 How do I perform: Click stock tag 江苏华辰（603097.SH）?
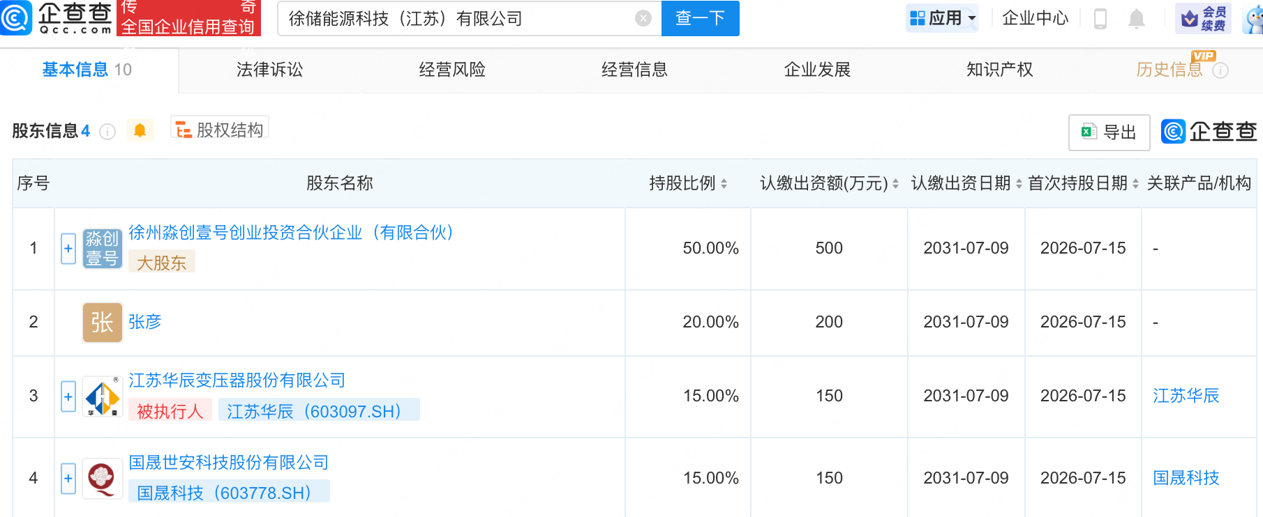point(319,411)
